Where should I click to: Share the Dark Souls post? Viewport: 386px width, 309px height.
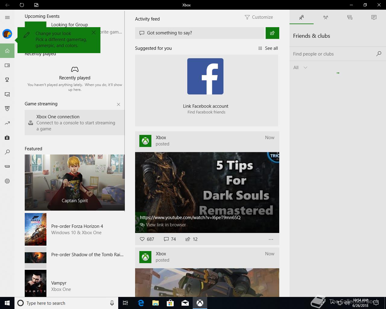191,239
